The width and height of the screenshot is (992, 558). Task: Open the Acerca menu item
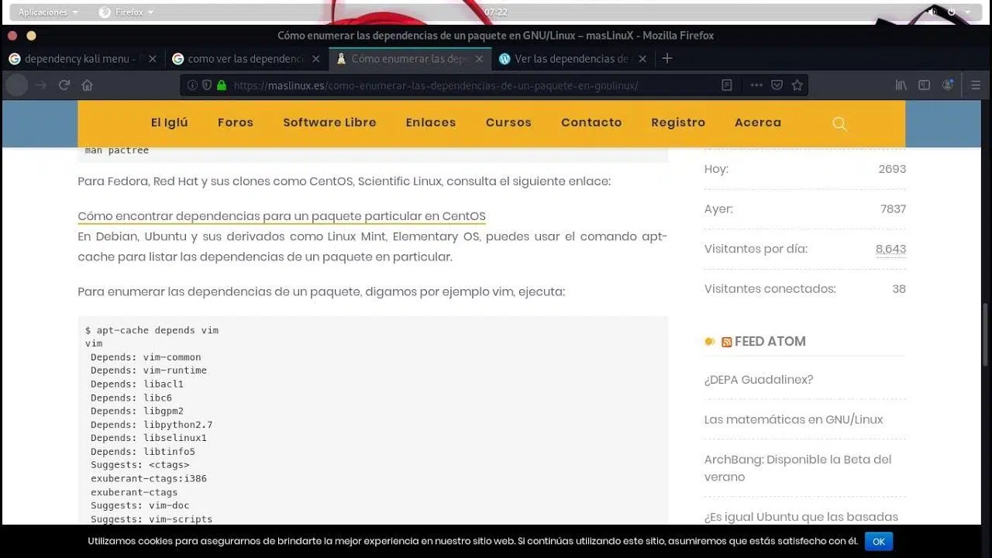(758, 122)
